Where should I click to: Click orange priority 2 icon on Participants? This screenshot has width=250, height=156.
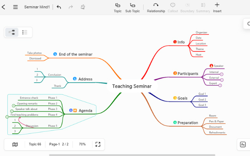[x=175, y=73]
